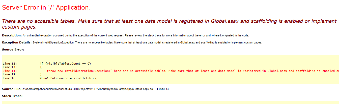This screenshot has width=339, height=104.
Task: Click the Default.aspx.cs file path
Action: pyautogui.click(x=88, y=89)
